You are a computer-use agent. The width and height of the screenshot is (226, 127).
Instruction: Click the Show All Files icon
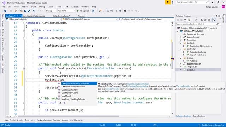tap(209, 20)
